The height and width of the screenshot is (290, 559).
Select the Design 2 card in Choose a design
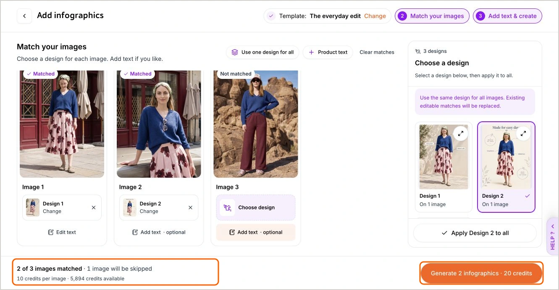[x=506, y=167]
